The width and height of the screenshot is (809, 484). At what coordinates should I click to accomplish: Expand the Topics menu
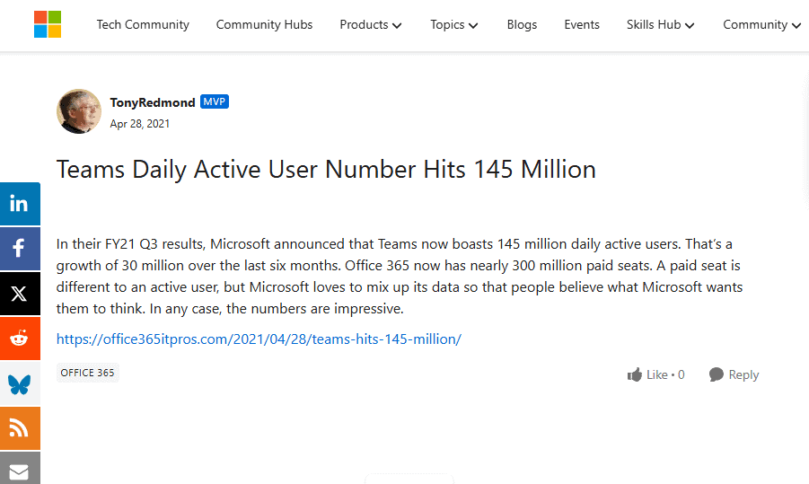(454, 25)
